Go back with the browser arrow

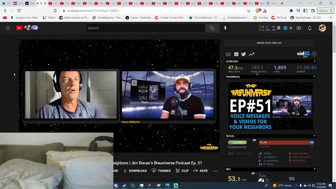click(x=5, y=10)
